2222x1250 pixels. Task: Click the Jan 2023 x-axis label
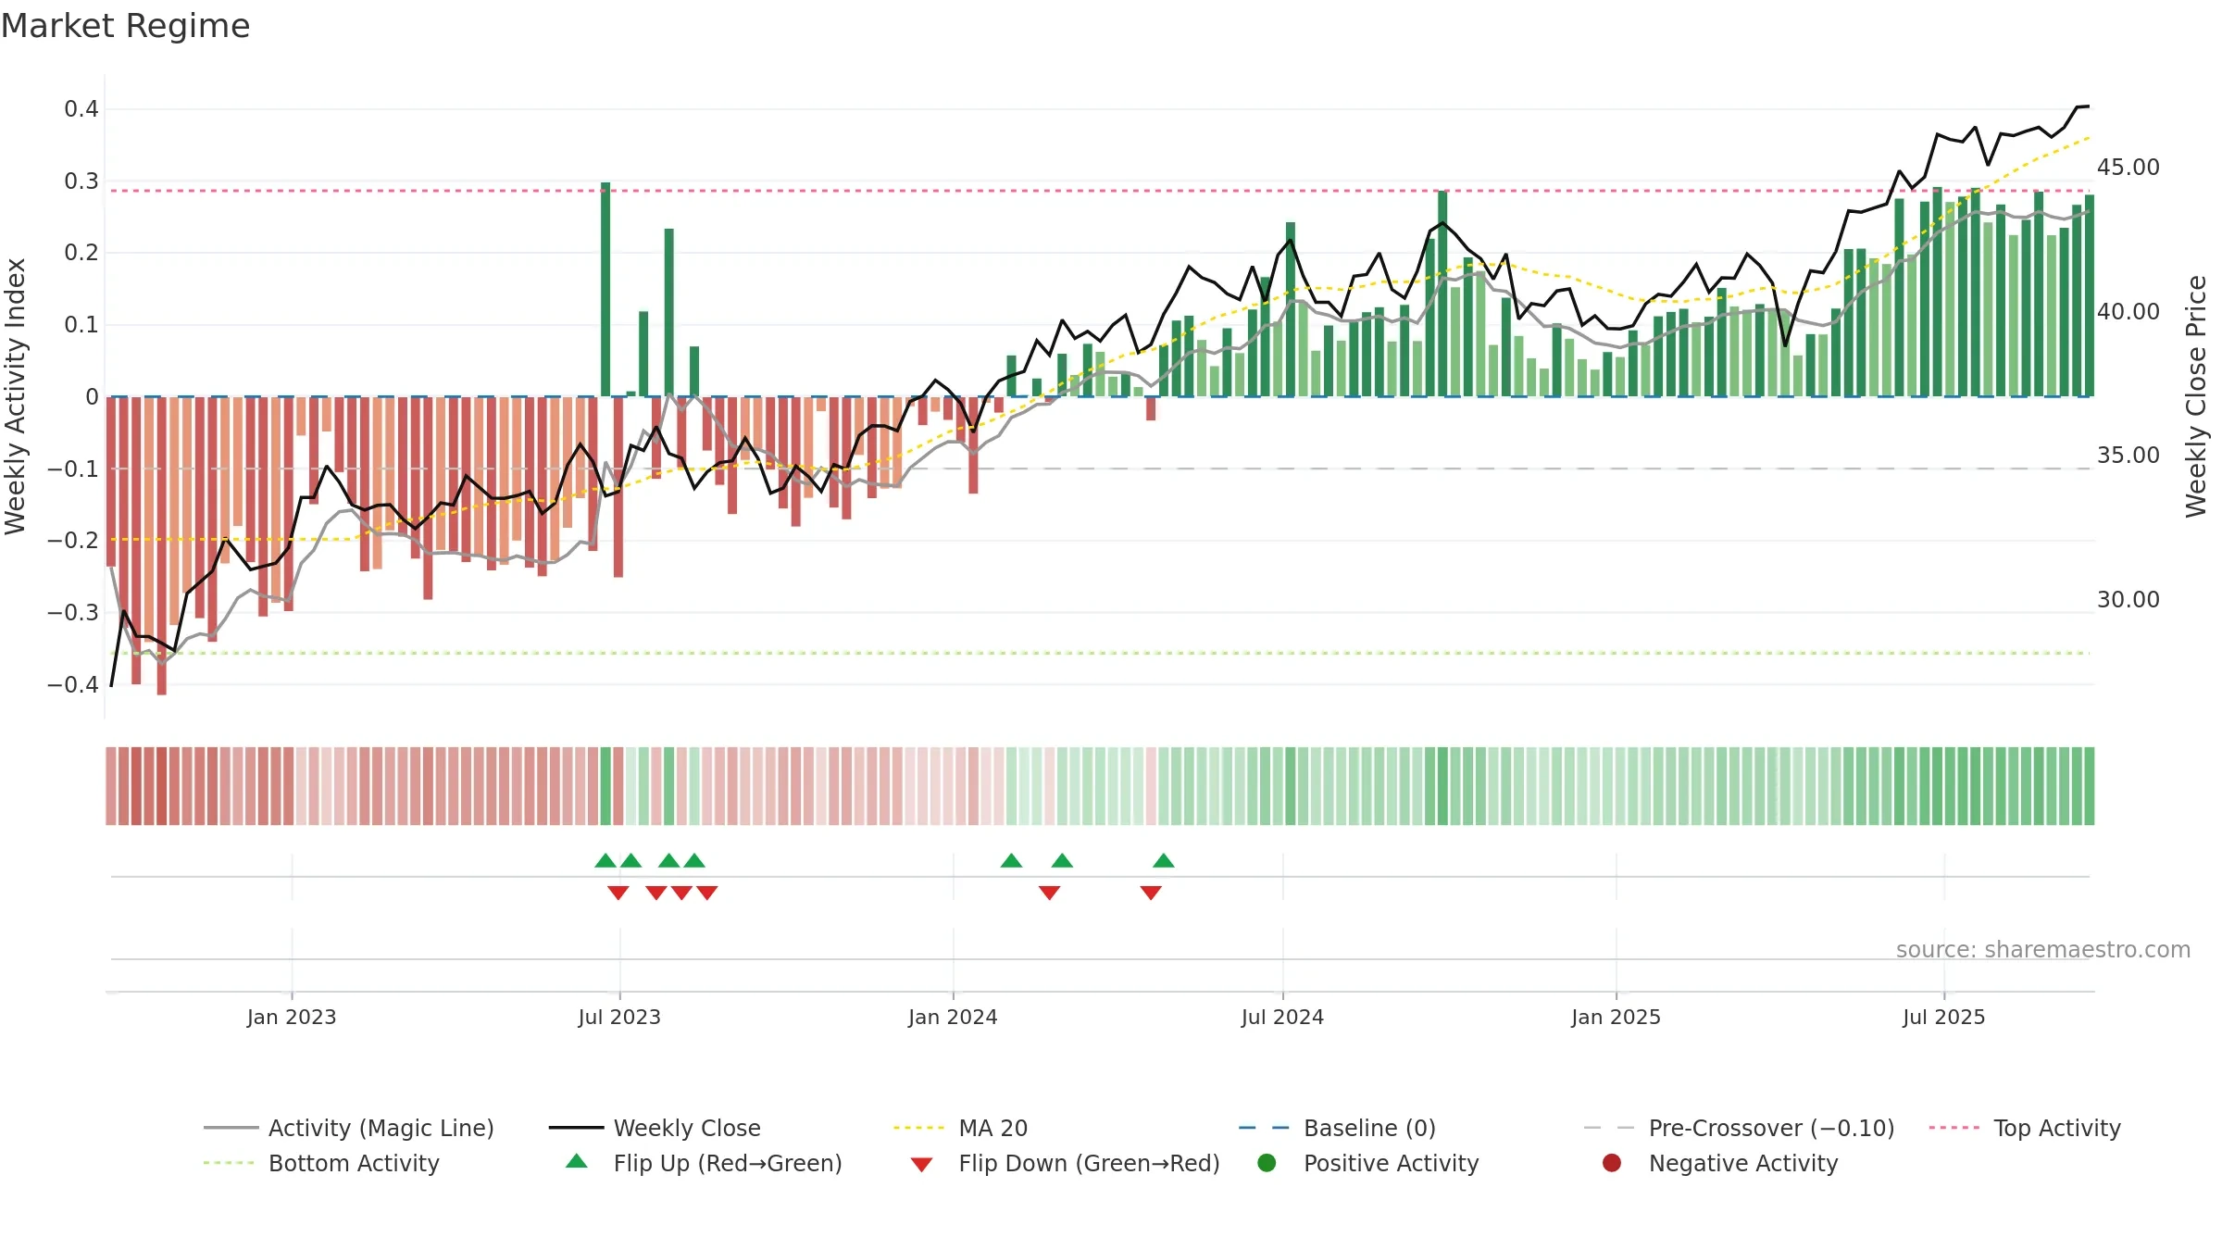(292, 1018)
